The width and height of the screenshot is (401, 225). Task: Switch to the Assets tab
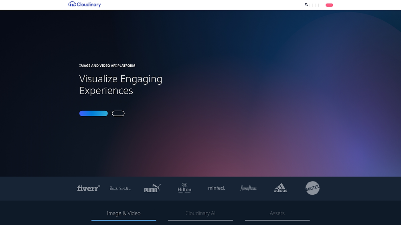[x=277, y=213]
